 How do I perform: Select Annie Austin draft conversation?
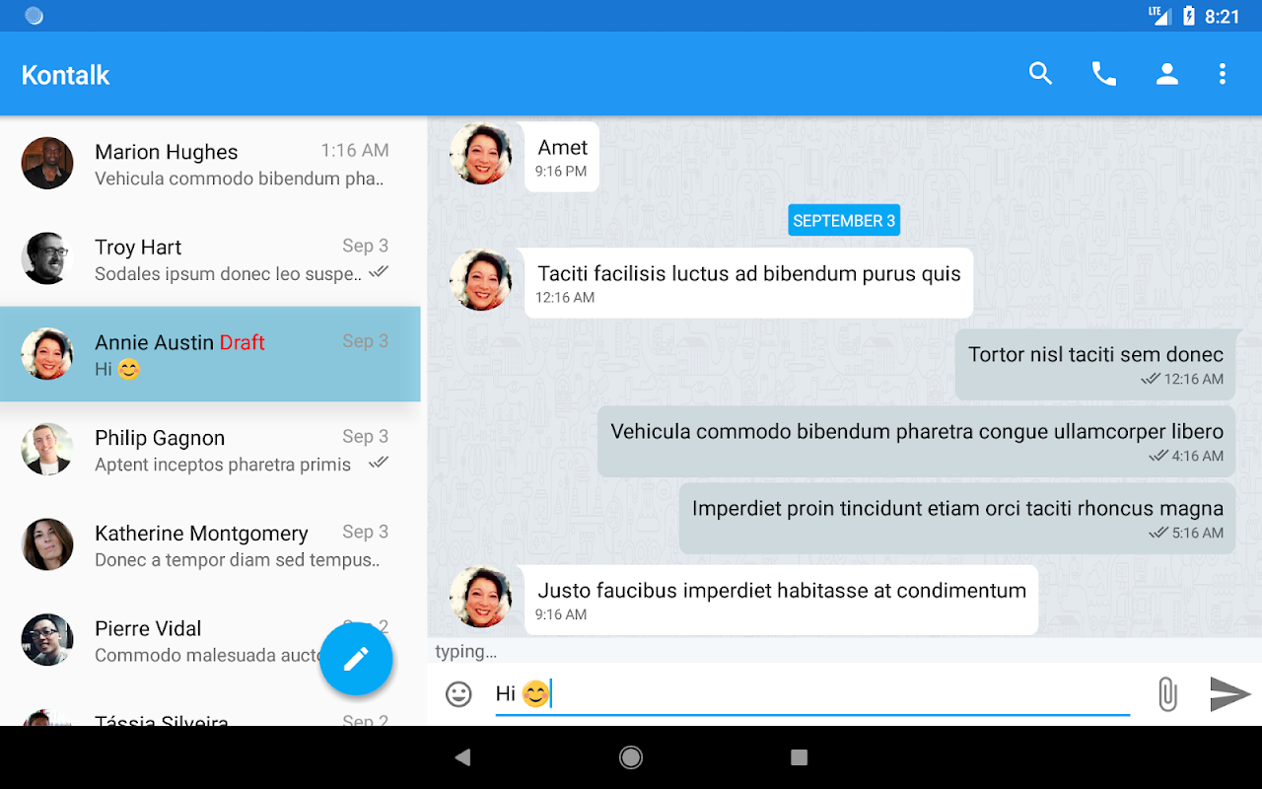(x=210, y=354)
